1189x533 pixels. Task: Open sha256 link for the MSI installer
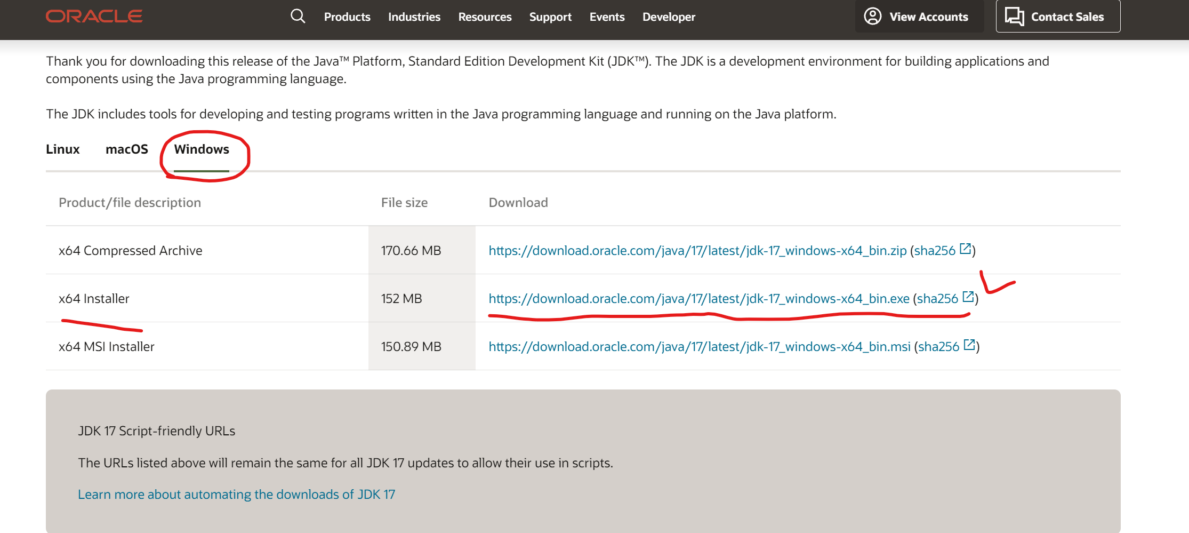(x=939, y=347)
